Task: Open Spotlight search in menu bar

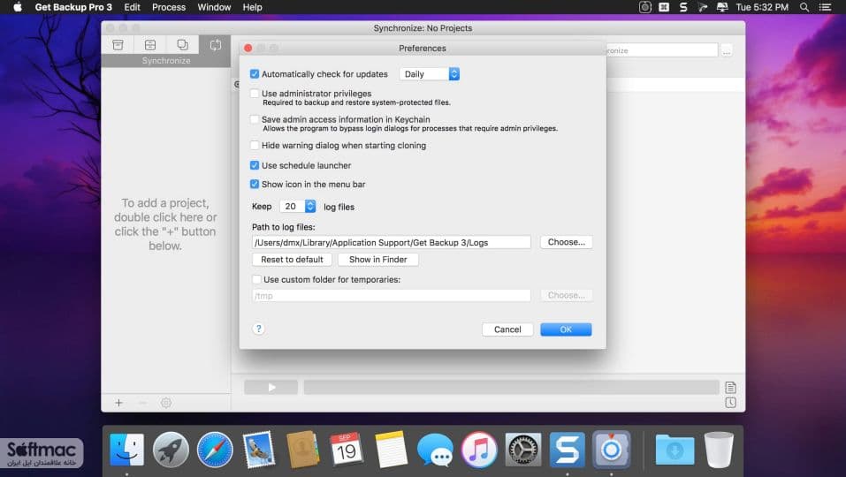Action: coord(804,7)
